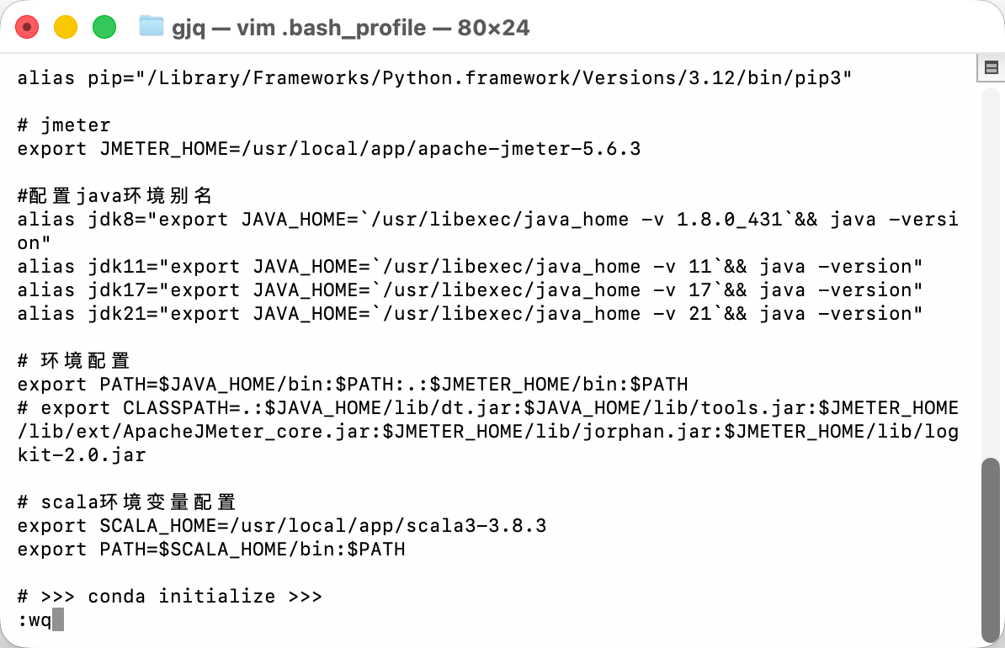
Task: Click the export PATH=$SCALA_HOME line
Action: (210, 550)
